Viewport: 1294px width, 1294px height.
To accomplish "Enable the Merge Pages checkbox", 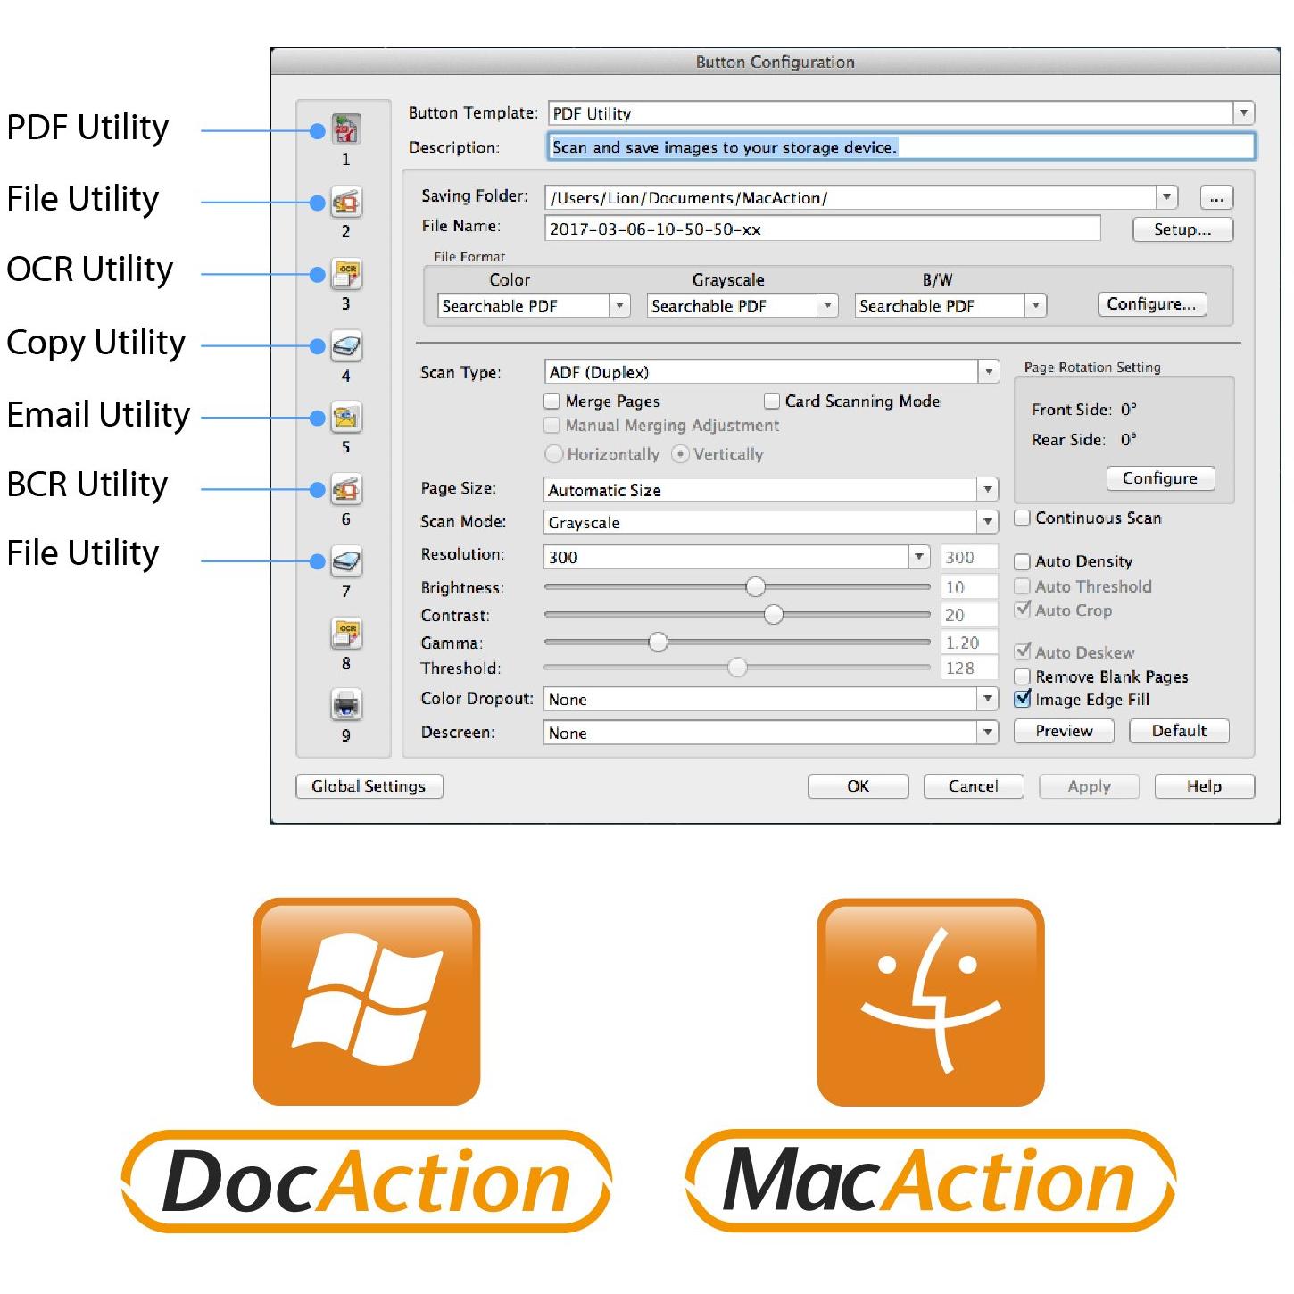I will [x=552, y=402].
